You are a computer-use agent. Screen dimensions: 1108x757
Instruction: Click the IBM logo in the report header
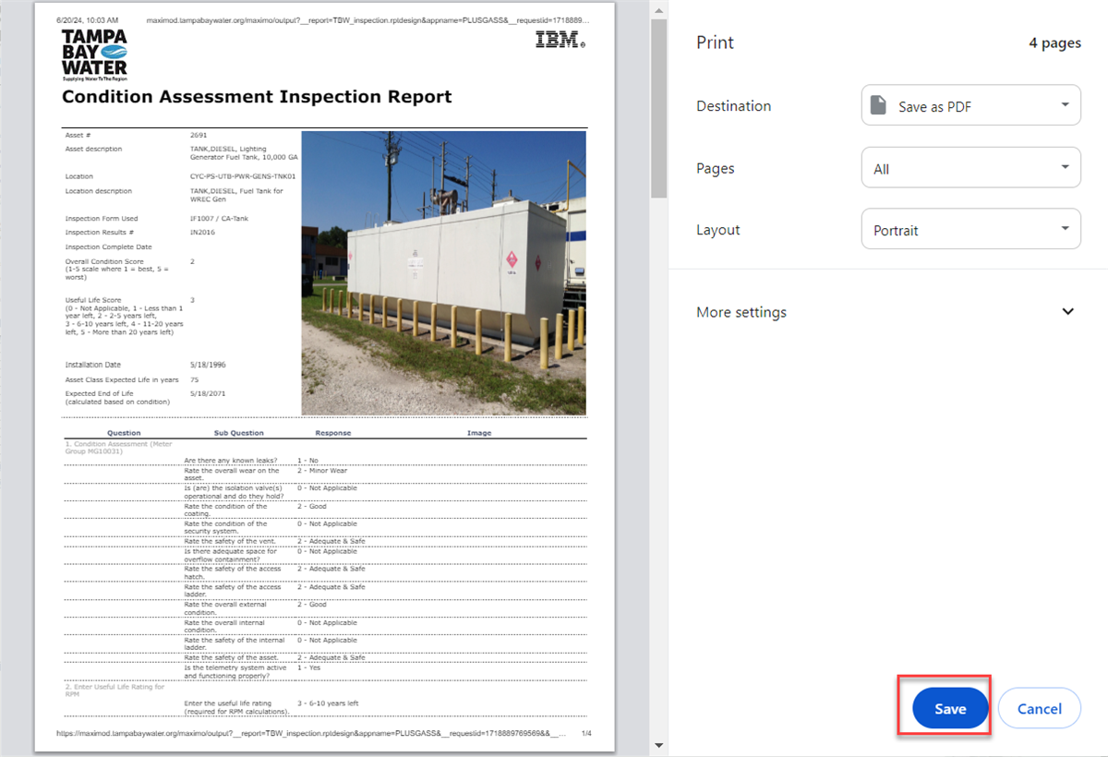tap(558, 40)
